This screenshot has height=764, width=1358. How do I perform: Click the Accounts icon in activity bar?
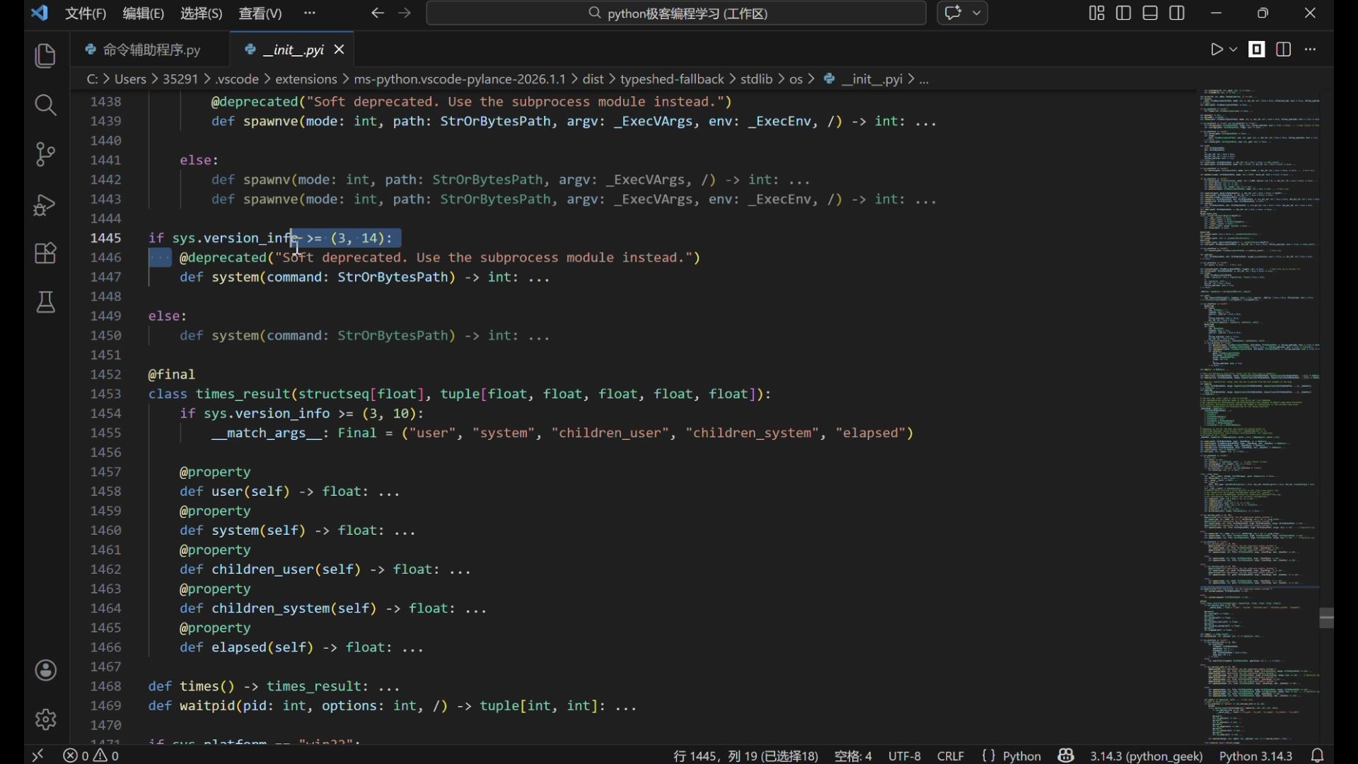(x=45, y=670)
